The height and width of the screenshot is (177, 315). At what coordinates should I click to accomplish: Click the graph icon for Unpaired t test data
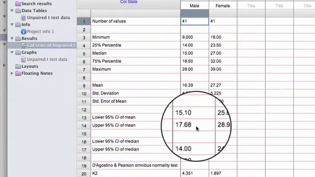click(x=24, y=59)
